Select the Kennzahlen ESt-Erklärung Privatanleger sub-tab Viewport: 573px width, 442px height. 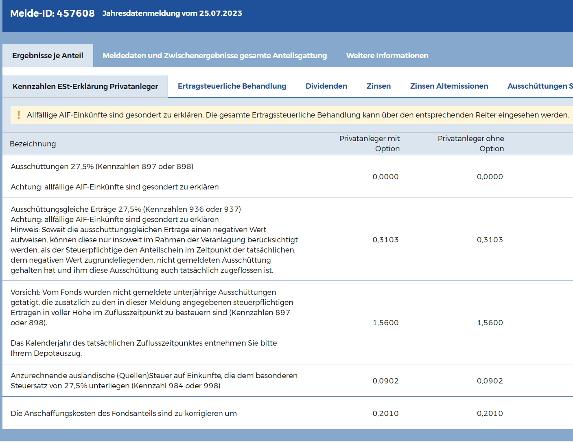85,87
